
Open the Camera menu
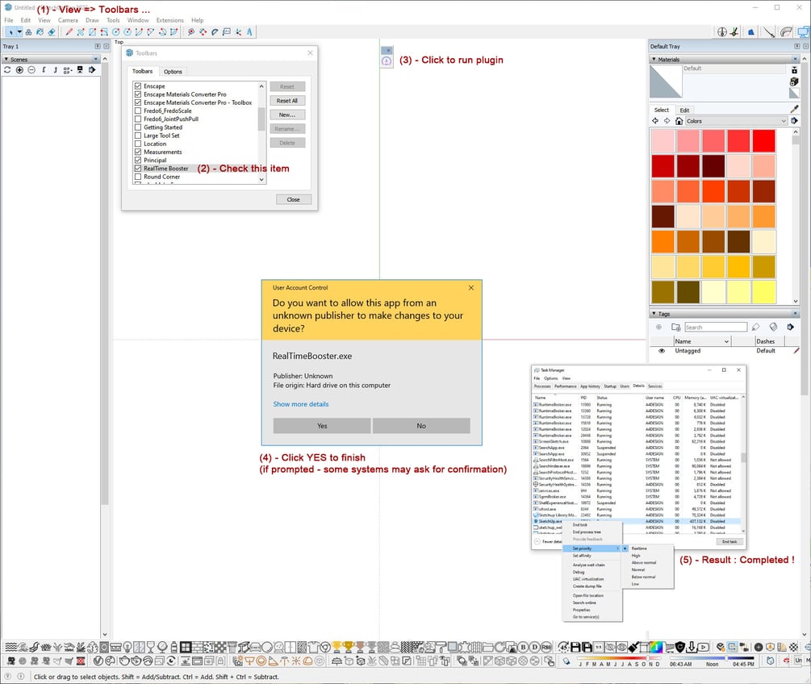point(68,20)
